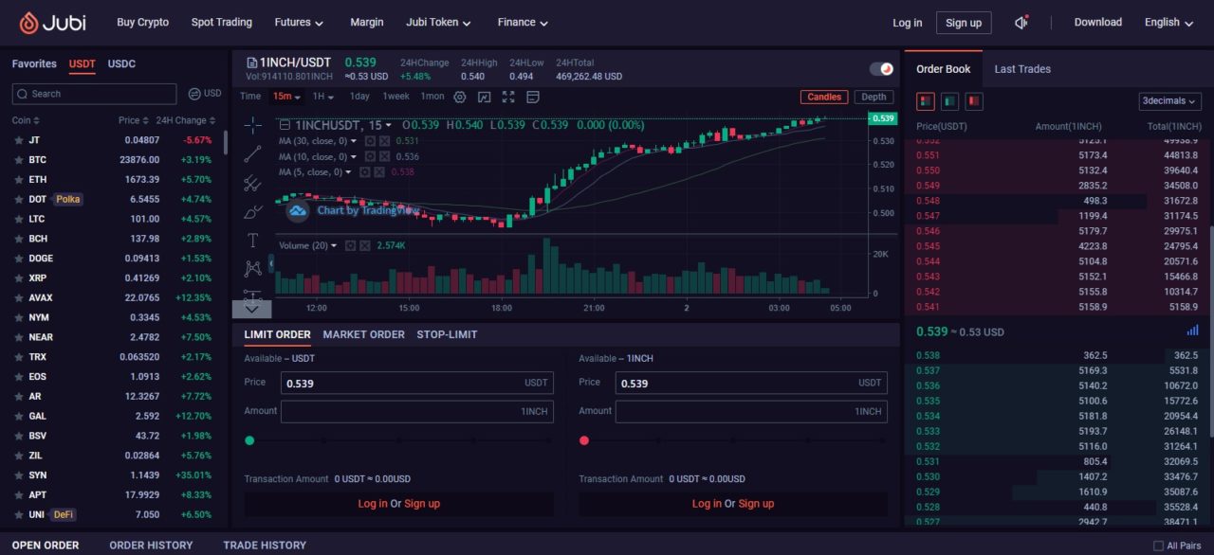The image size is (1214, 555).
Task: Open chart settings gear icon
Action: click(x=460, y=97)
